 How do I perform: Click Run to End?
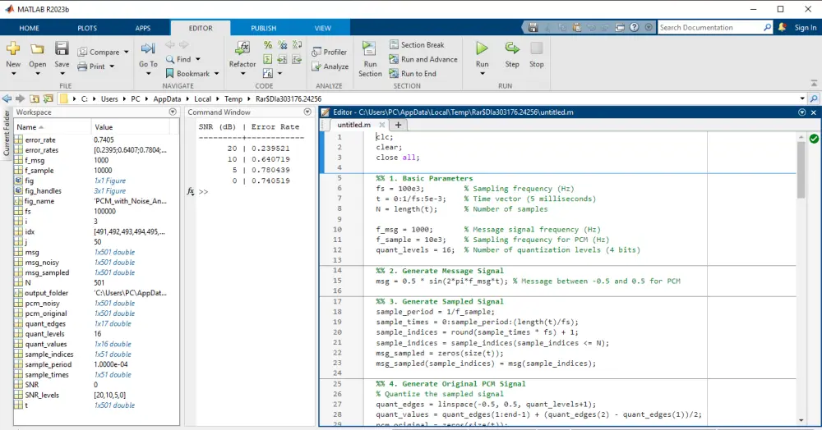413,74
